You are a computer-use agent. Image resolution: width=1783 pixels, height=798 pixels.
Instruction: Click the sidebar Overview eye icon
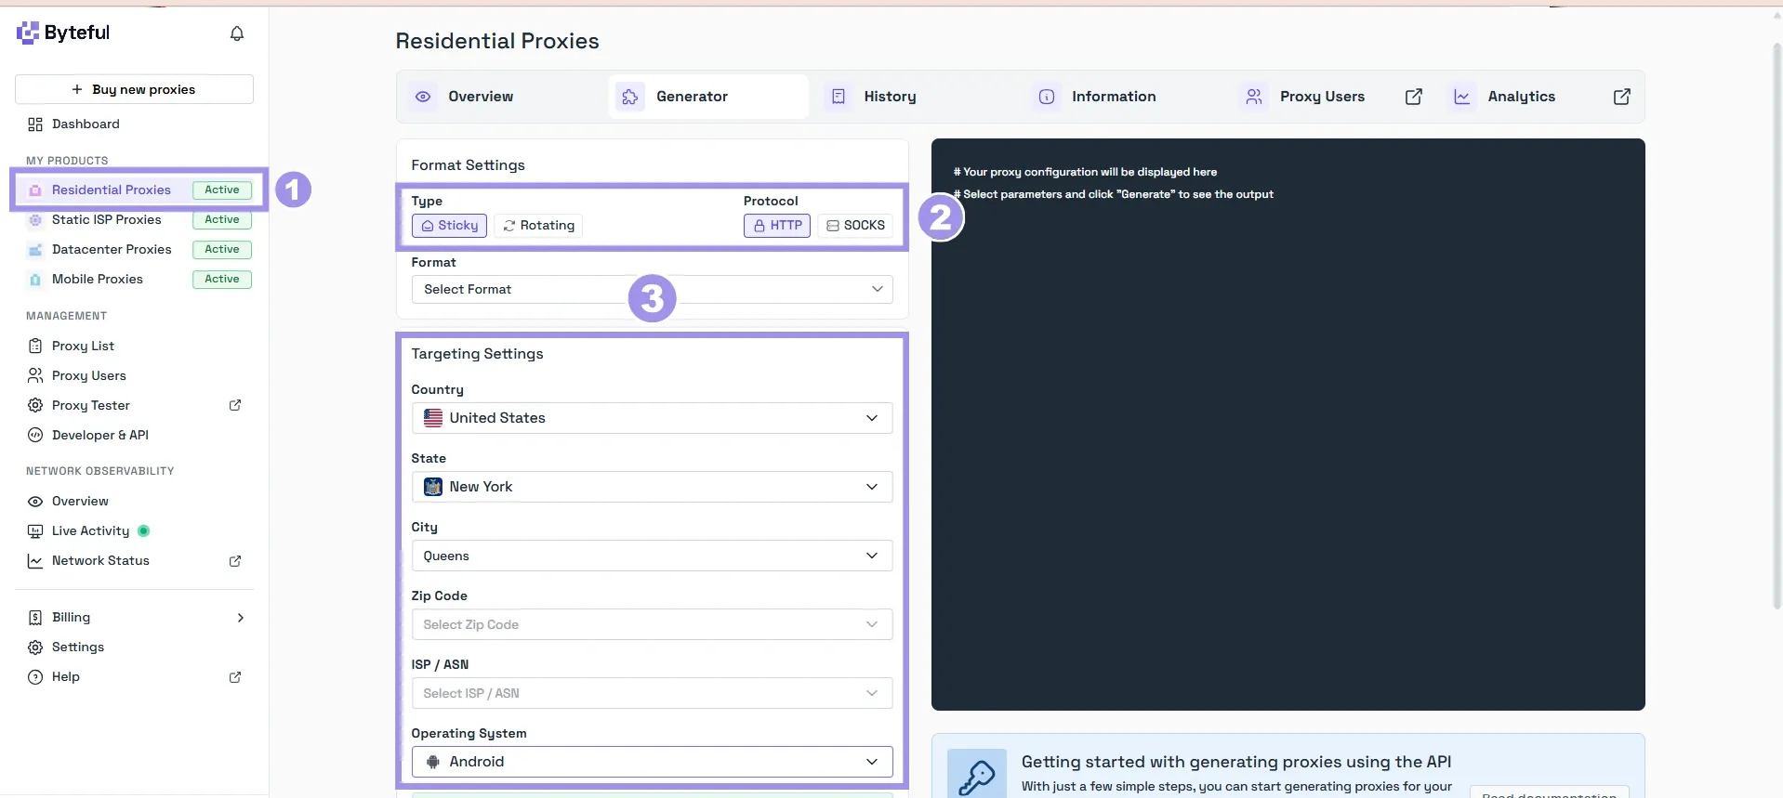pyautogui.click(x=35, y=502)
